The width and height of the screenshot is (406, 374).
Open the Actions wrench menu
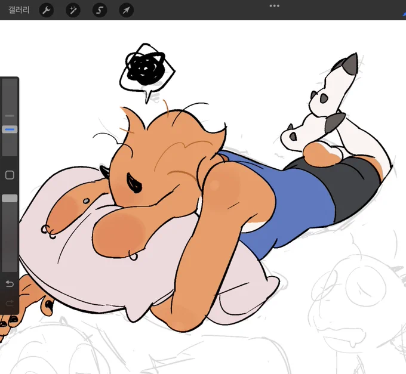click(x=47, y=10)
